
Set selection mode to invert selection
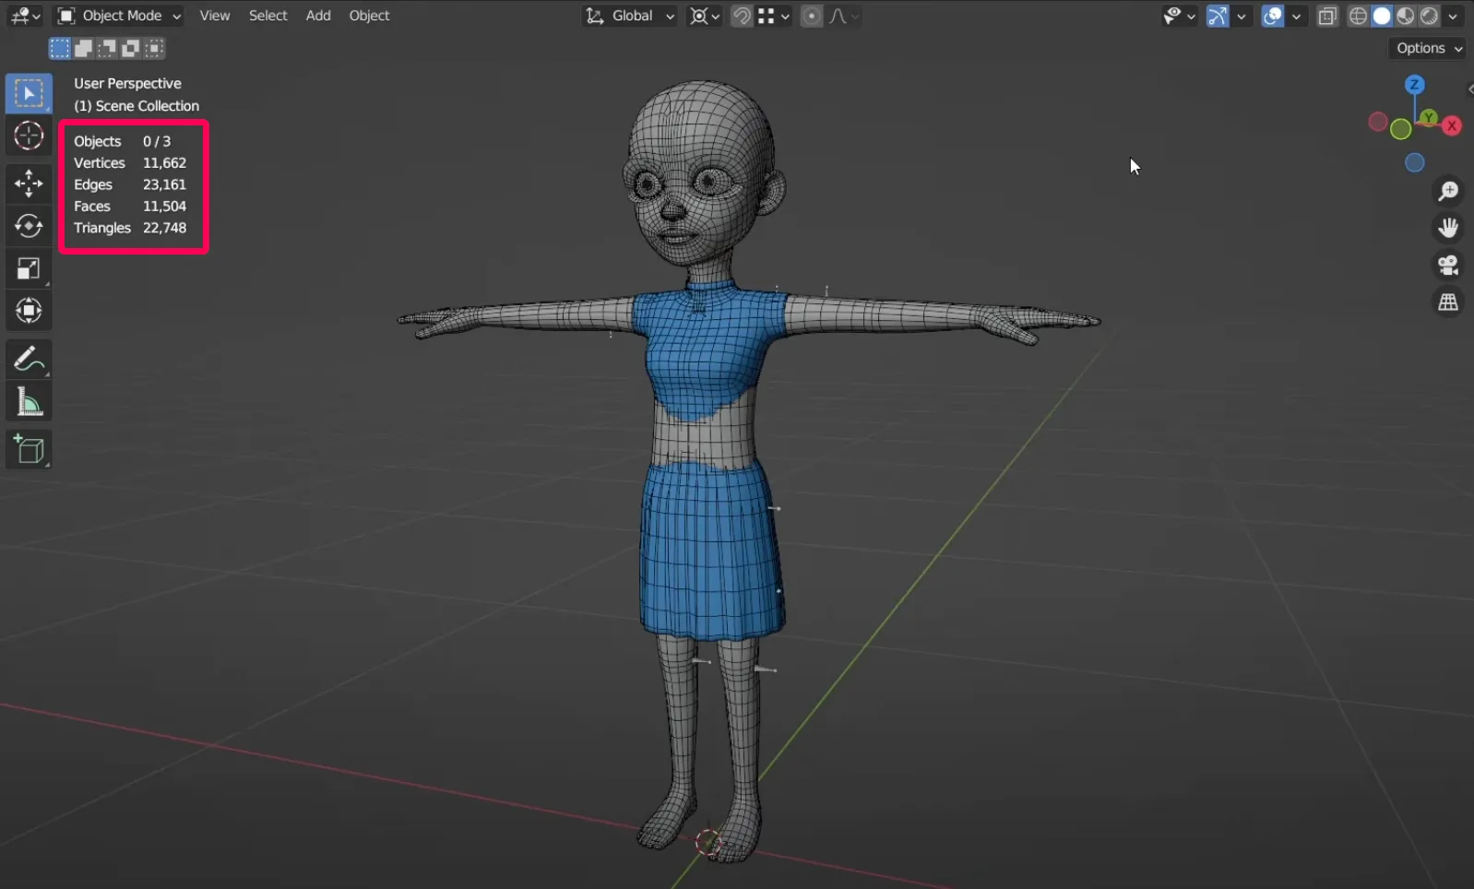[x=131, y=48]
